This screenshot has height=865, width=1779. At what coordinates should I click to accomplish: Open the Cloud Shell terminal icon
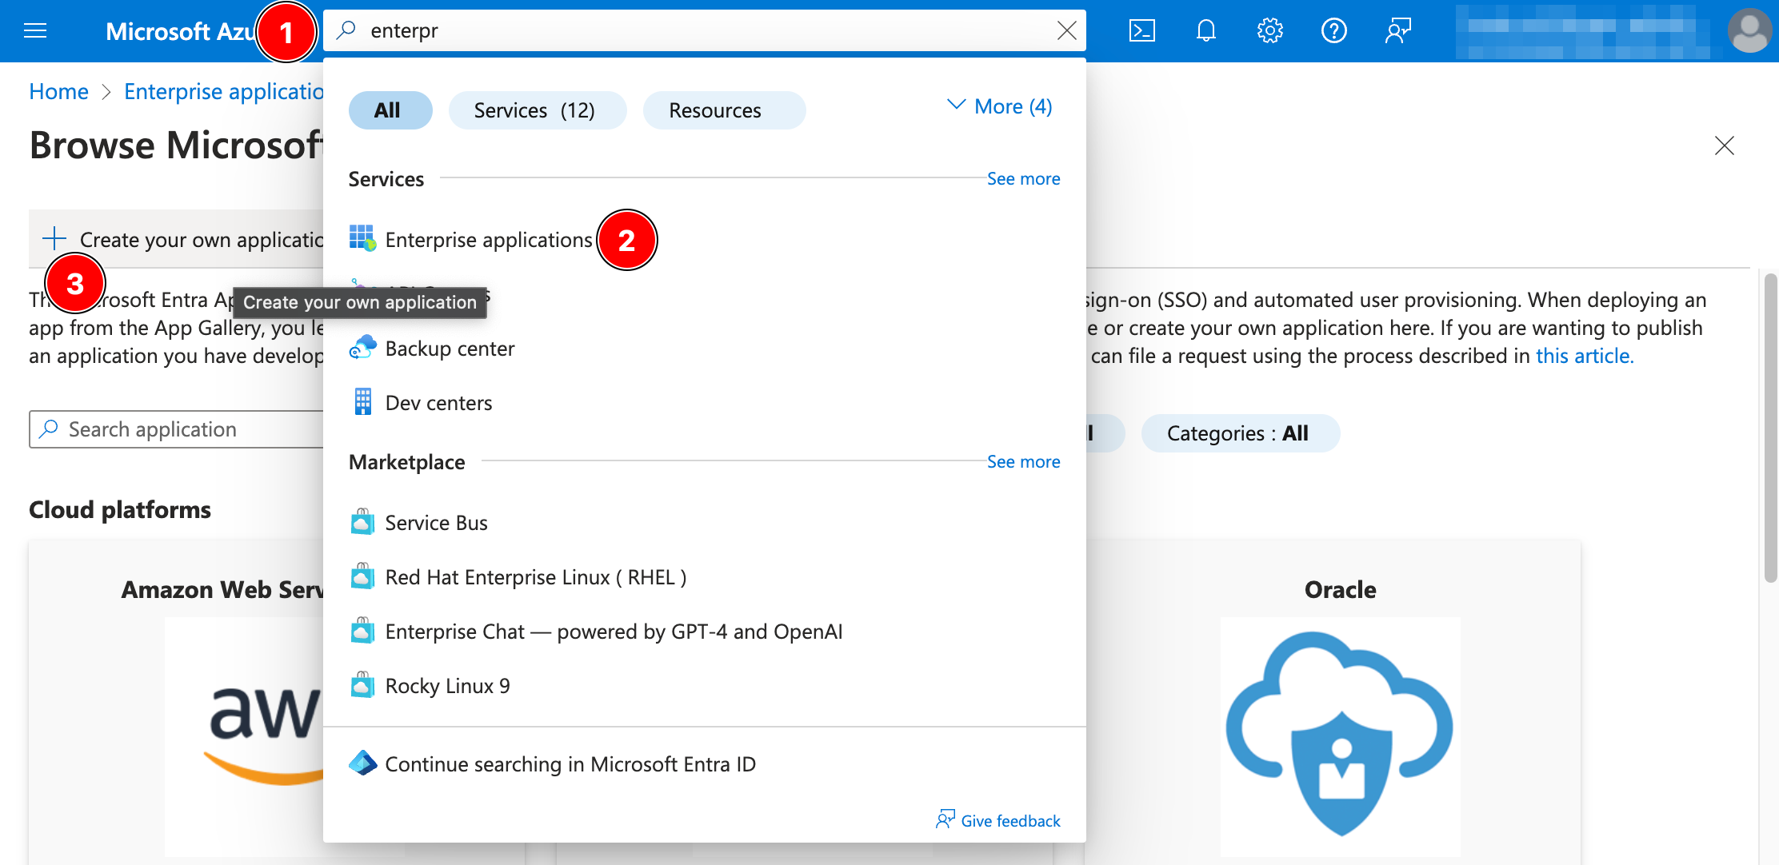click(1141, 31)
